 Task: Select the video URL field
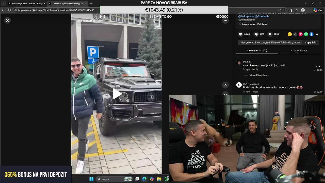click(270, 42)
